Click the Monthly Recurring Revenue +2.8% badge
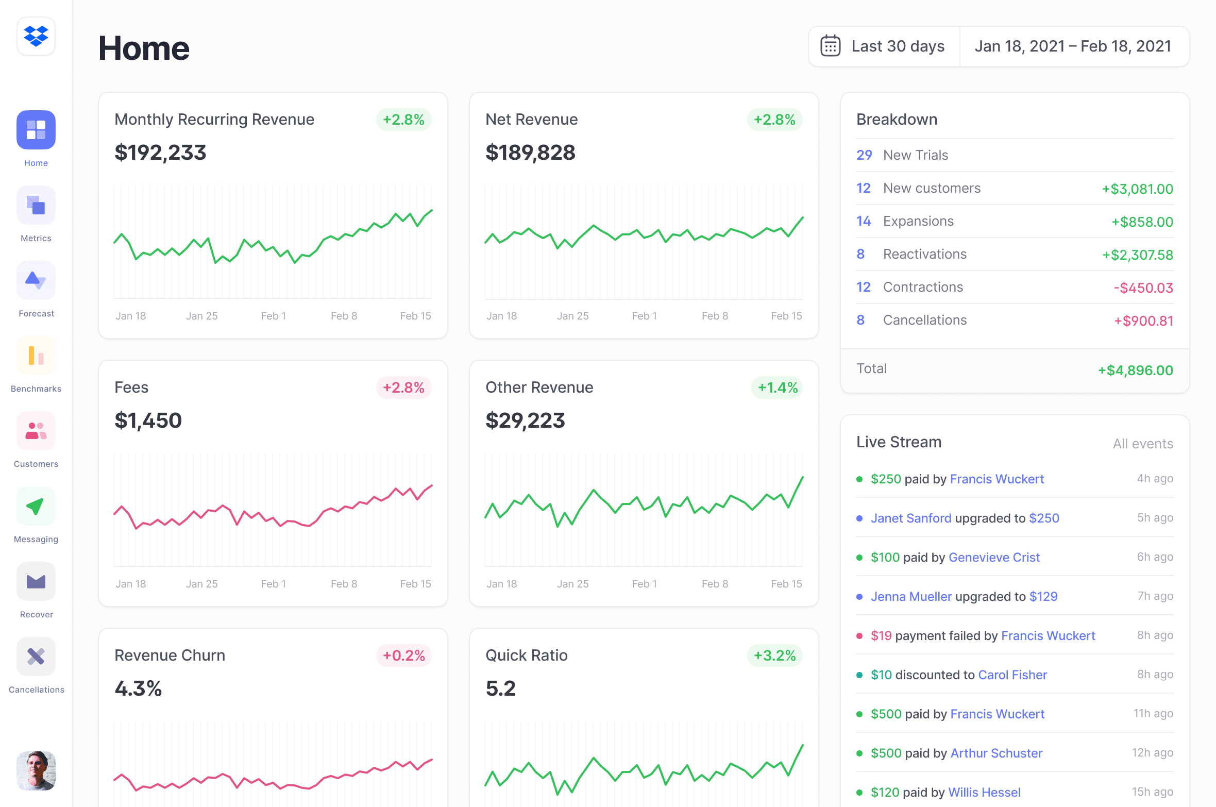This screenshot has height=807, width=1216. pyautogui.click(x=403, y=120)
